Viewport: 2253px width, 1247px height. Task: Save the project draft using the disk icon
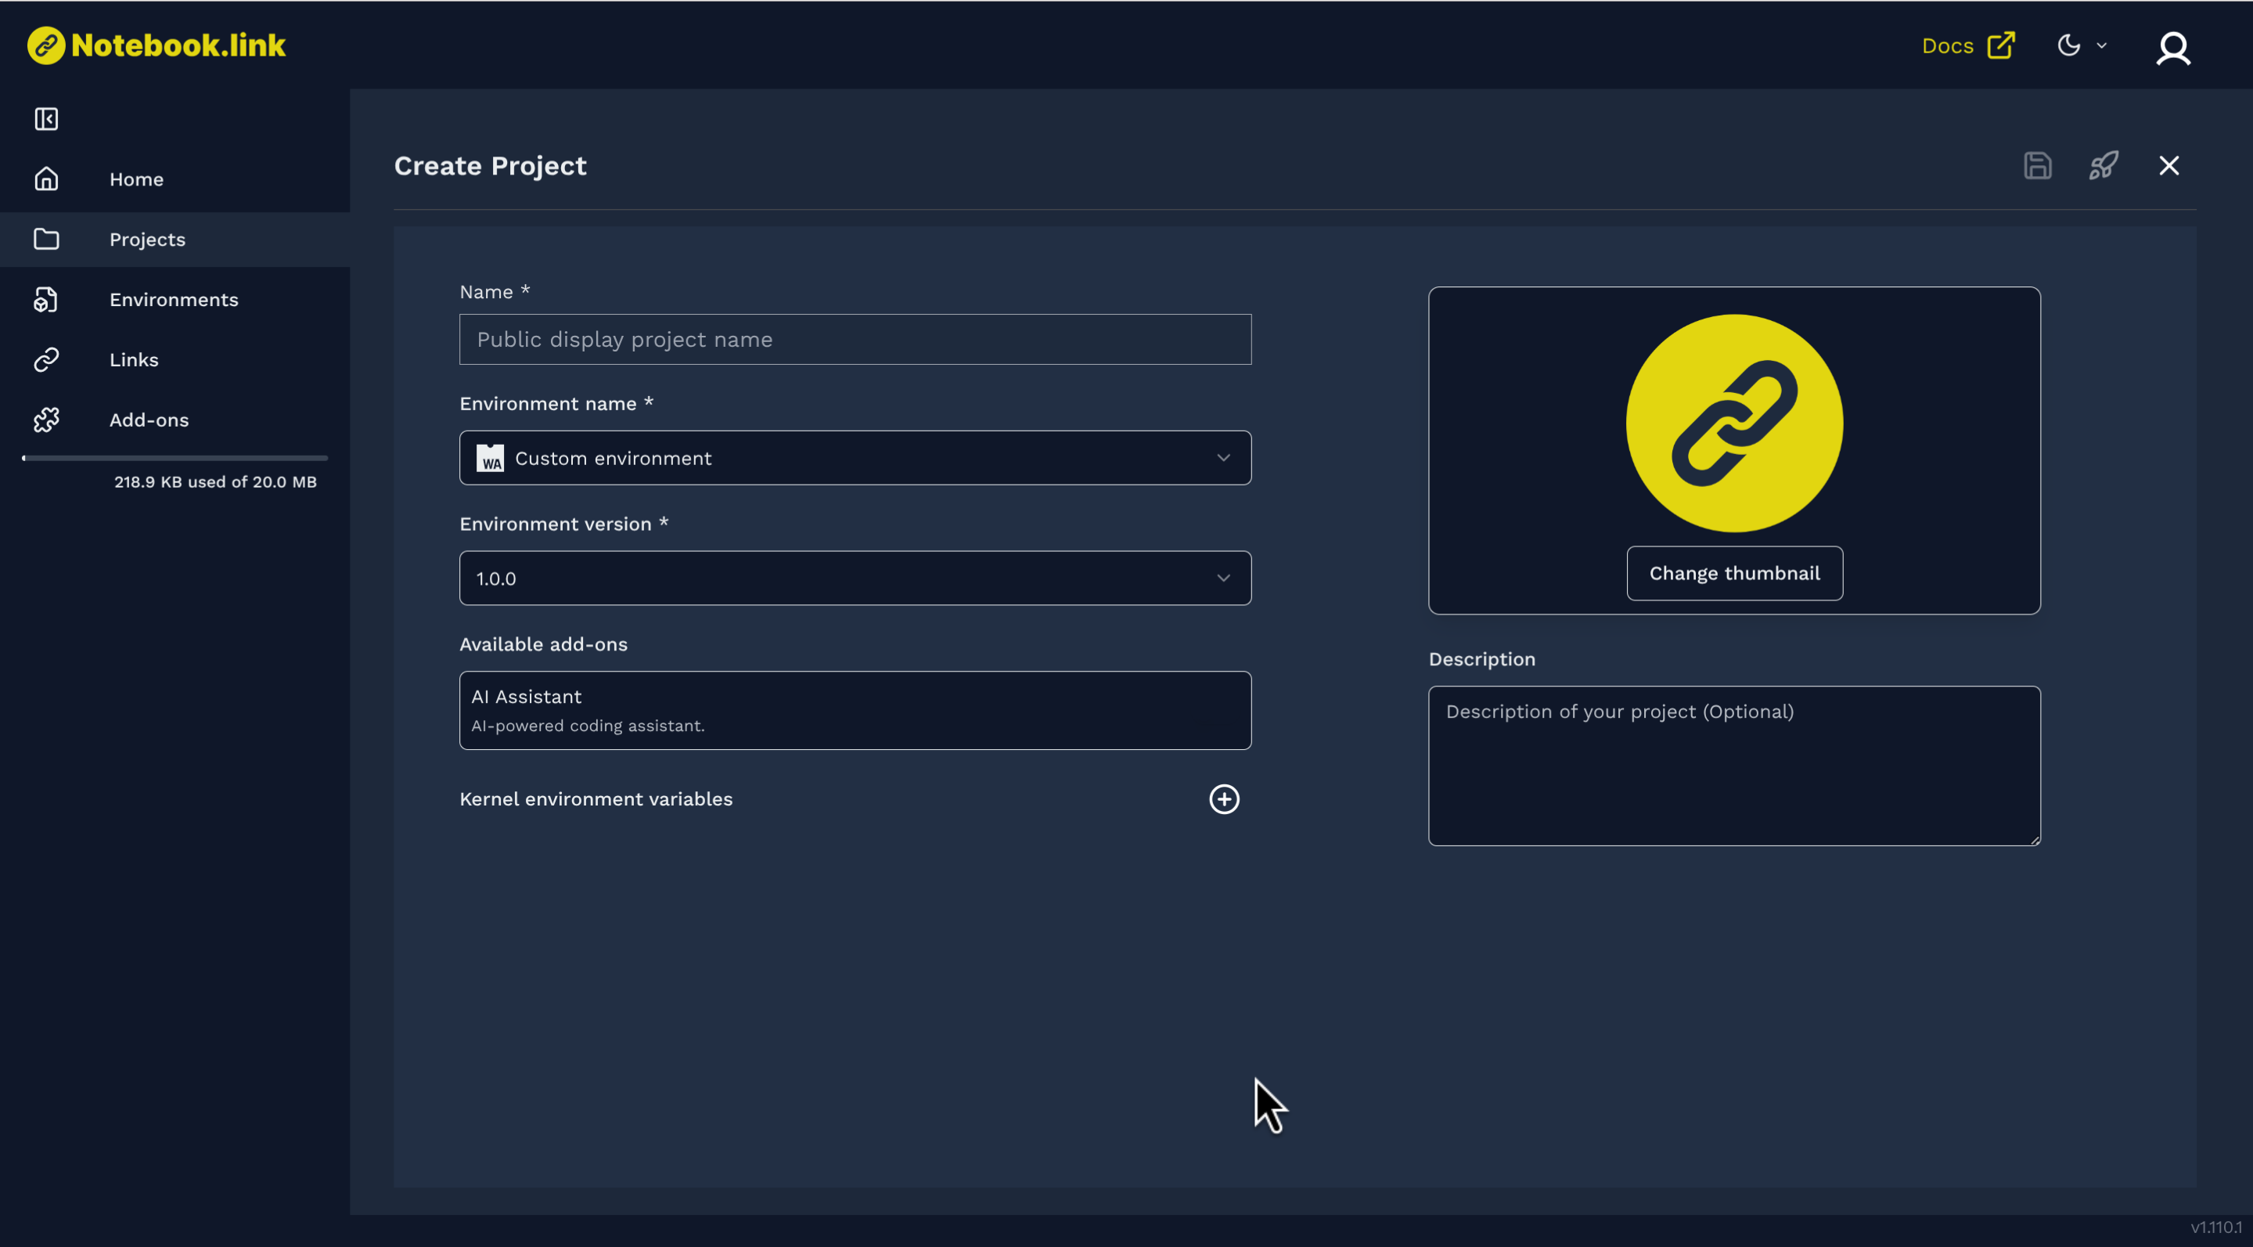coord(2038,165)
